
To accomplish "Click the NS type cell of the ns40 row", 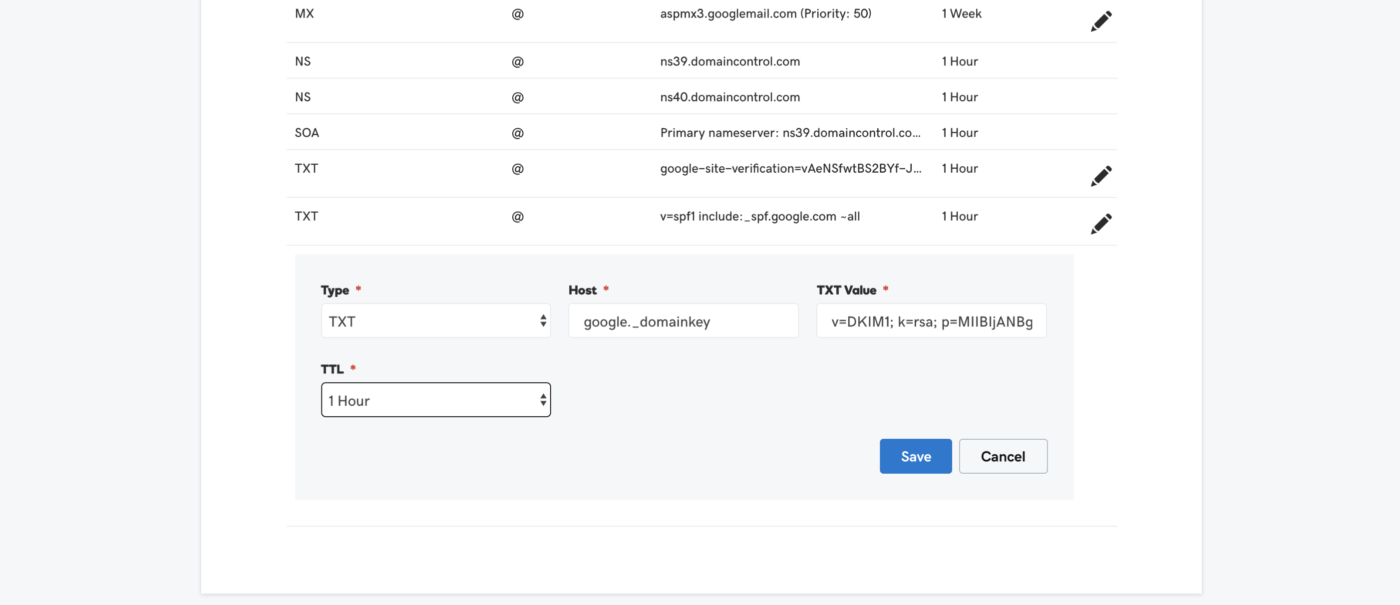I will pos(302,97).
